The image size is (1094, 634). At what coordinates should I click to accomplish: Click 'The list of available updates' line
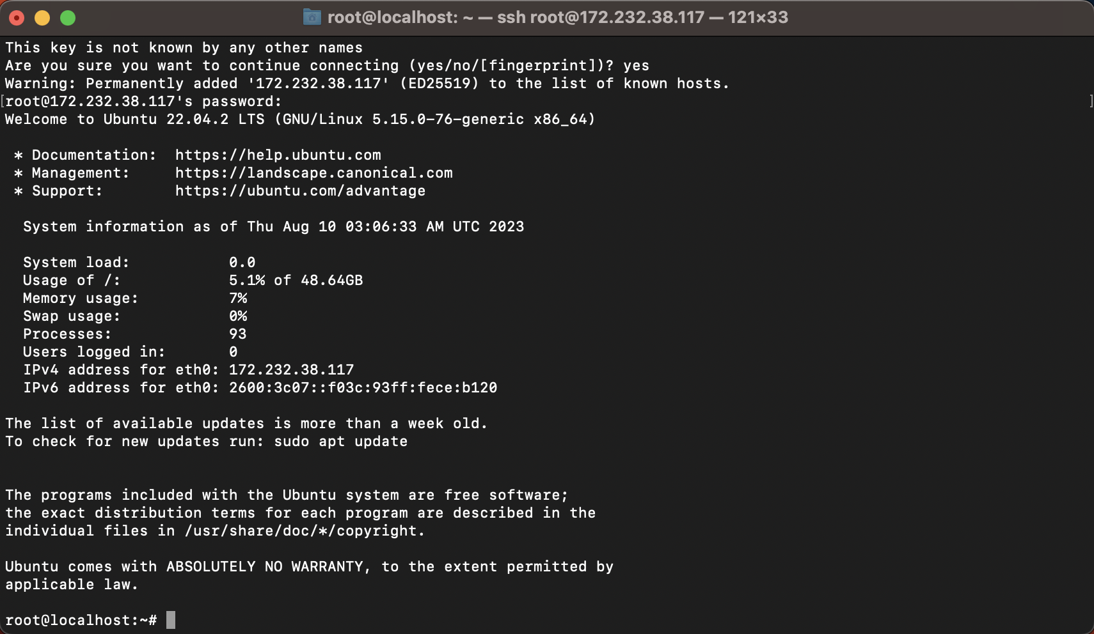tap(246, 424)
